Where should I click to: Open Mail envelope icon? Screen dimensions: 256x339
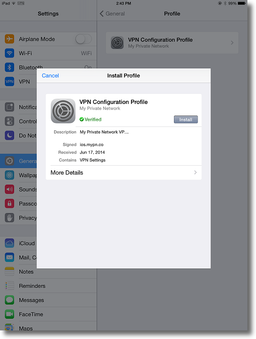pos(9,257)
